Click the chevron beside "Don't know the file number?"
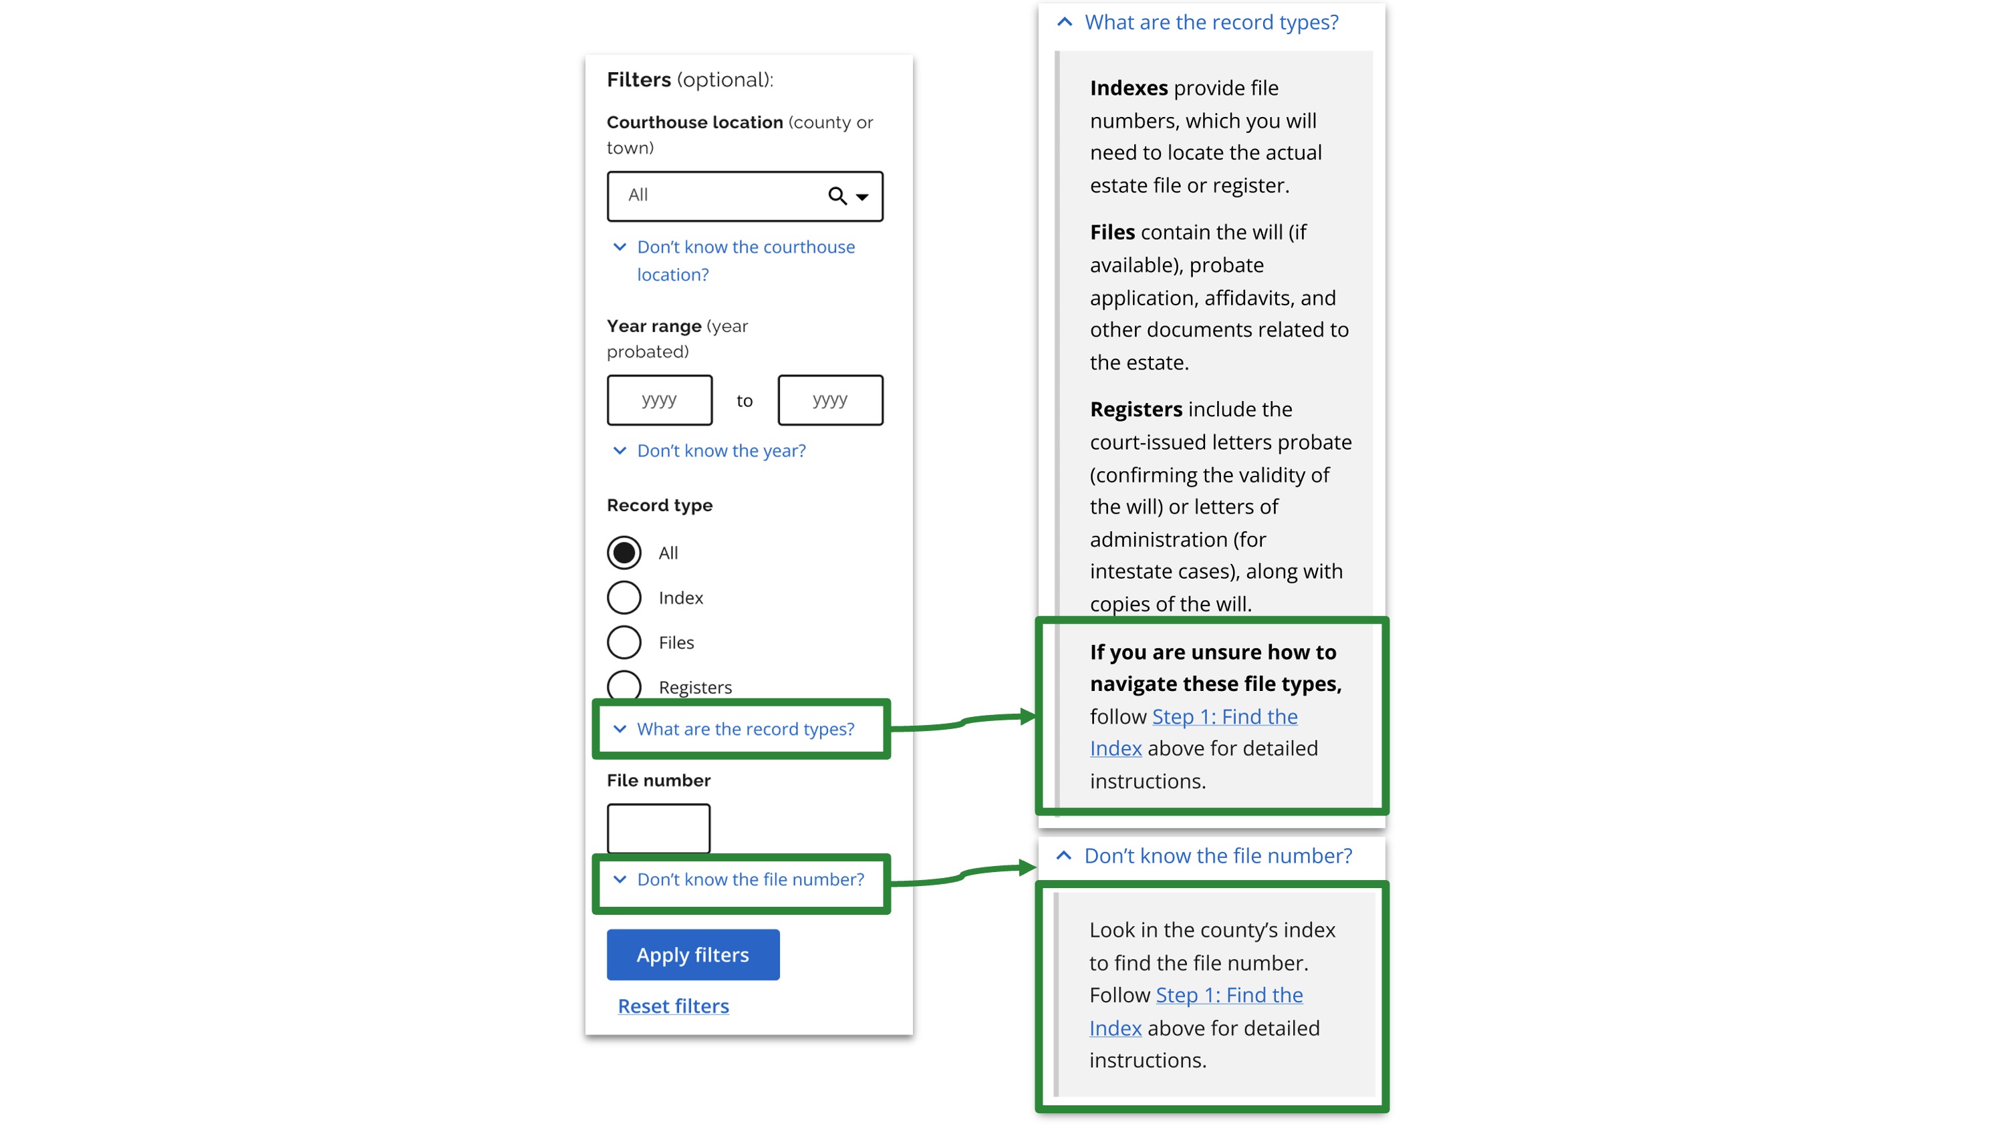Image resolution: width=2005 pixels, height=1128 pixels. [620, 879]
